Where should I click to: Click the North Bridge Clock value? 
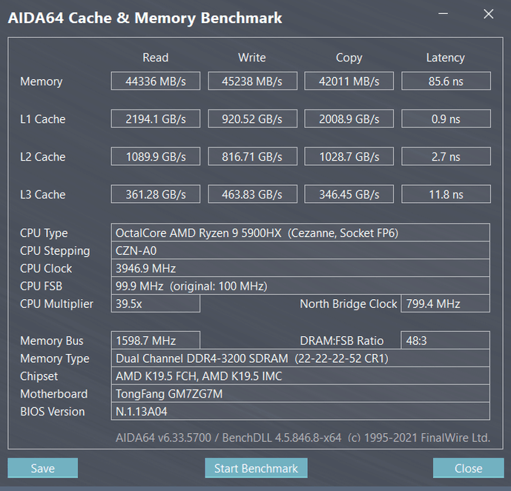click(x=445, y=304)
